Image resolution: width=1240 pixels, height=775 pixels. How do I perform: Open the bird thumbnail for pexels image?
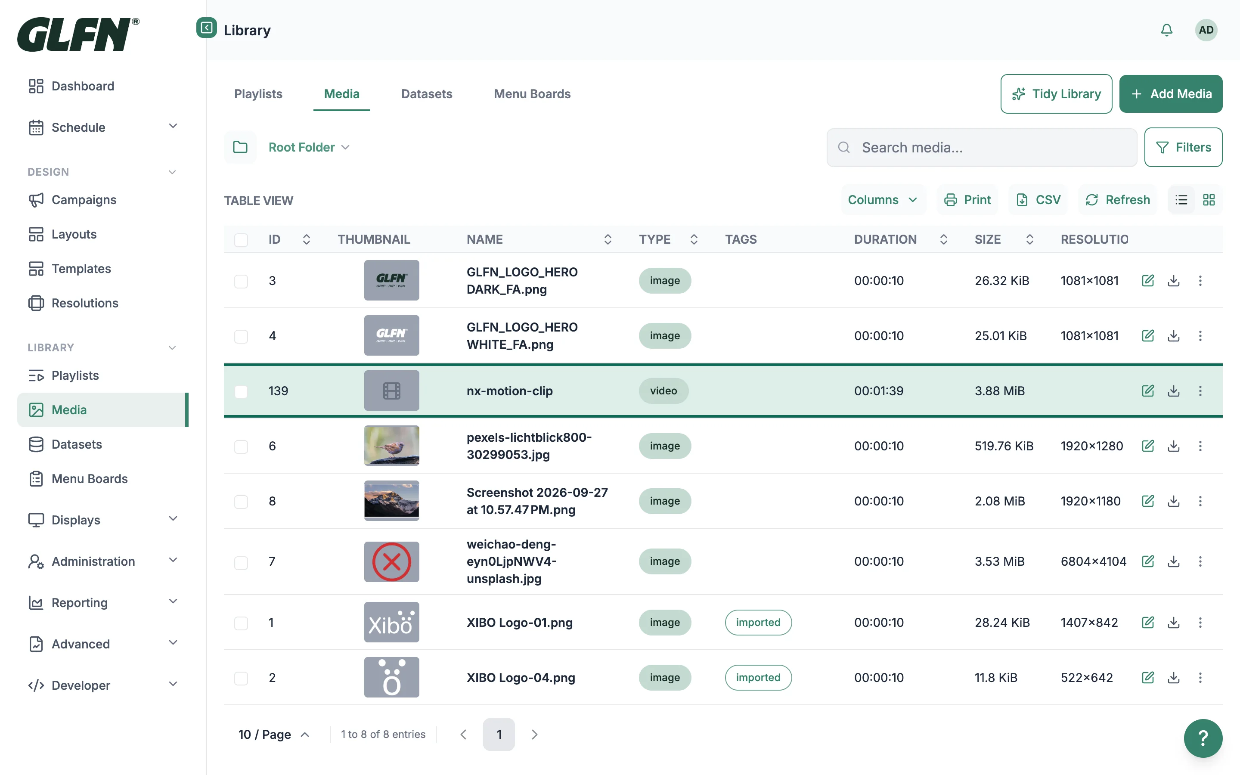pyautogui.click(x=391, y=446)
